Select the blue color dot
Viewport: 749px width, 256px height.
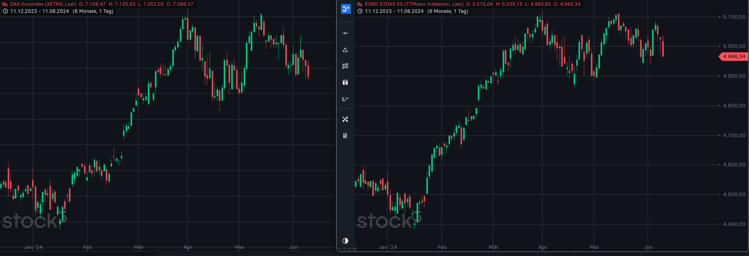tap(340, 249)
